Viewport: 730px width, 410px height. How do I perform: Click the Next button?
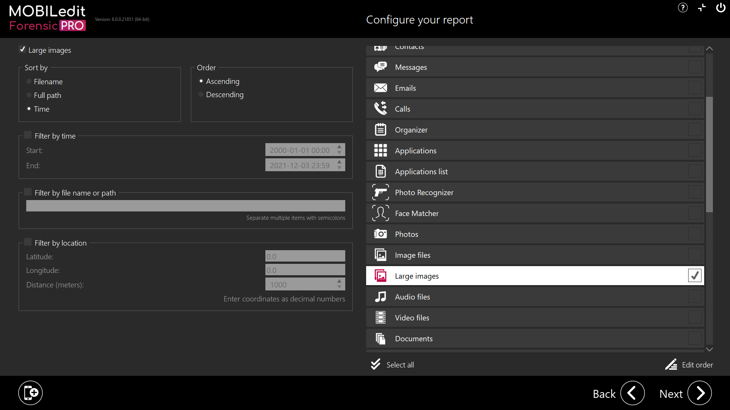[700, 393]
